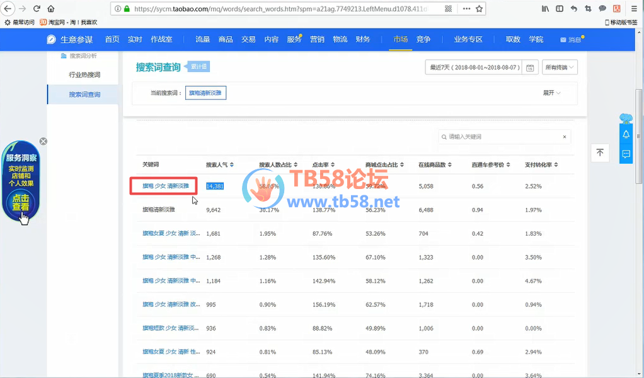Open the 流量 menu in top navigation
644x378 pixels.
click(x=202, y=39)
